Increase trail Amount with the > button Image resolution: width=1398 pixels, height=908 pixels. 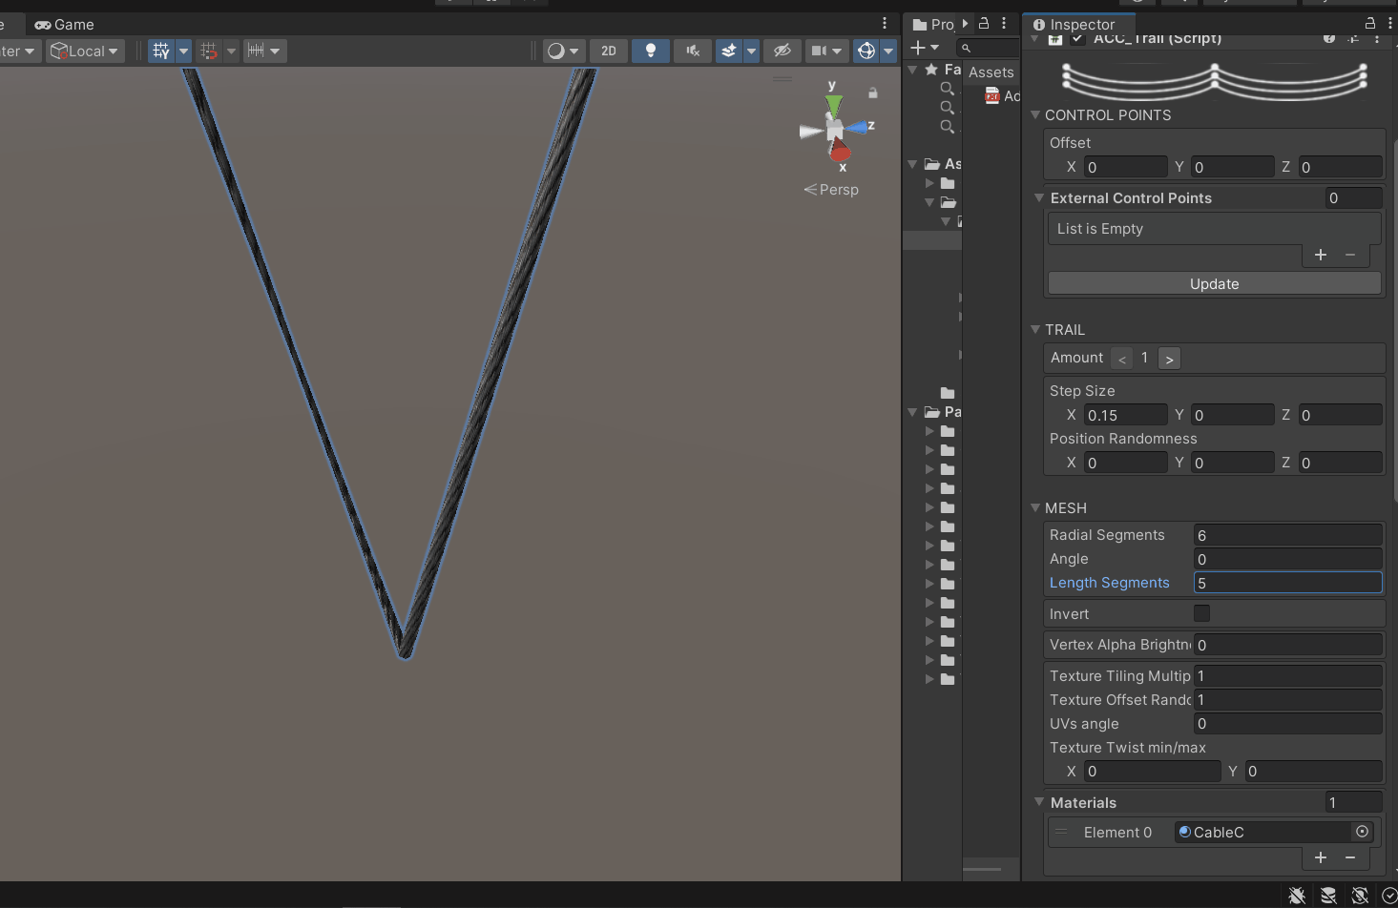tap(1169, 359)
